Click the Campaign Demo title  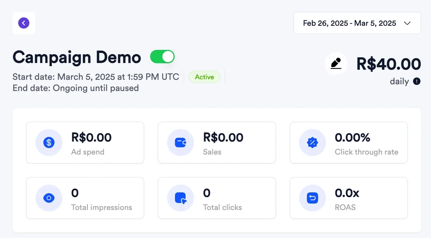coord(76,57)
